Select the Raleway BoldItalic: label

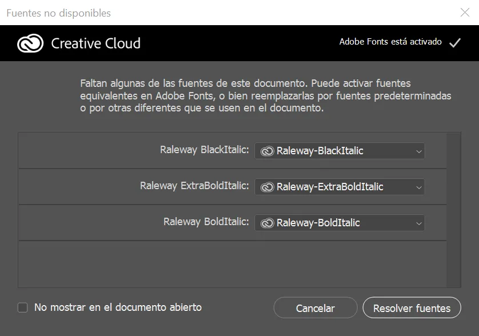(206, 222)
